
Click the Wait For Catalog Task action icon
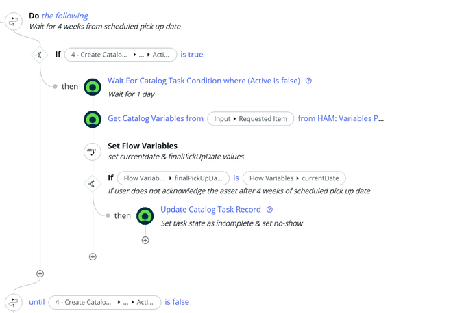click(x=93, y=87)
